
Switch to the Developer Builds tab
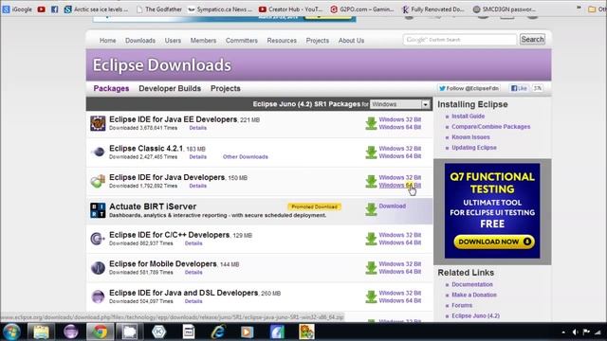(170, 88)
